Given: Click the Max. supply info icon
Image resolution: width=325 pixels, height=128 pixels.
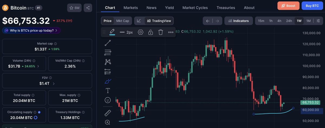Looking at the screenshot, I should (79, 95).
